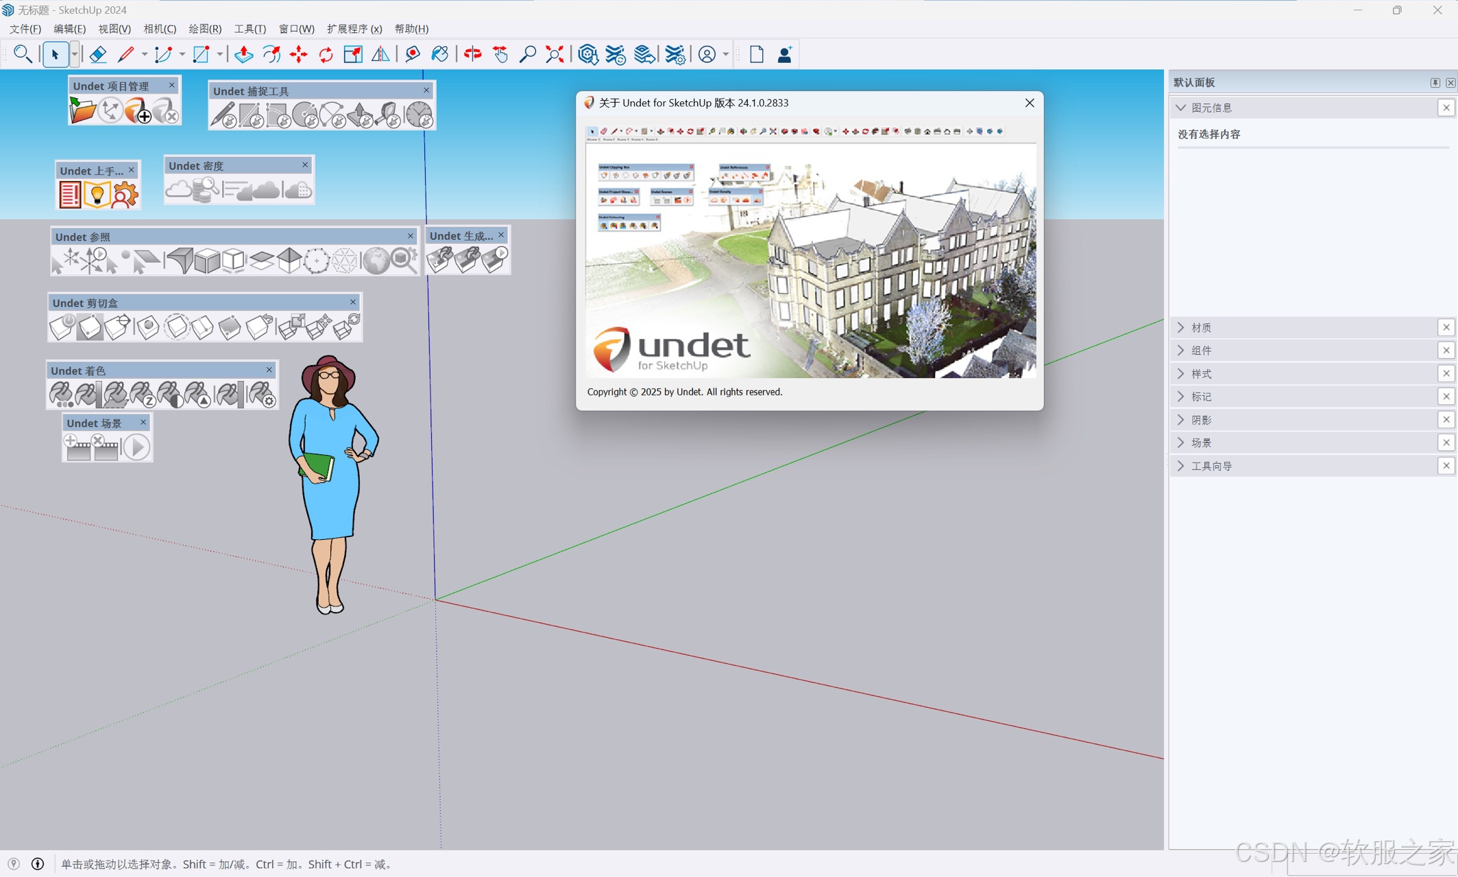
Task: Pin the 默认面板 tray
Action: coord(1435,82)
